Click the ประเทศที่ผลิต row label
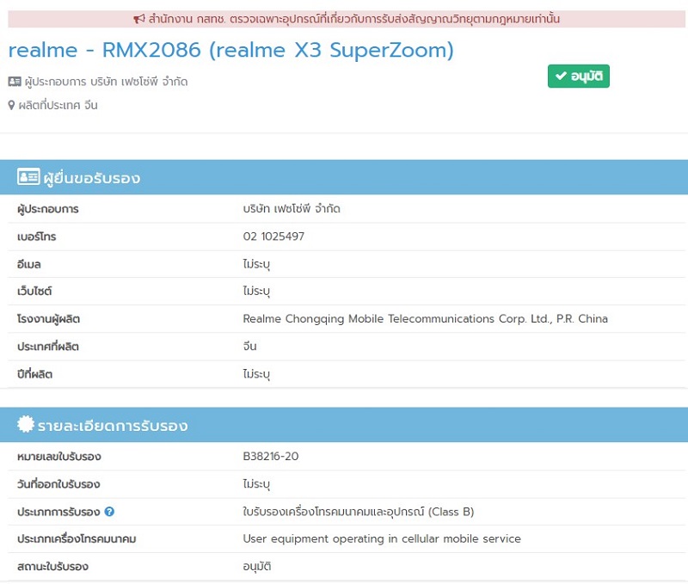Viewport: 688px width, 584px height. tap(48, 347)
